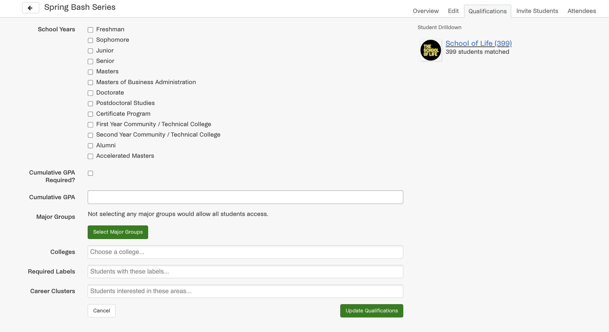609x332 pixels.
Task: Open the School of Life (399) link
Action: click(x=479, y=43)
